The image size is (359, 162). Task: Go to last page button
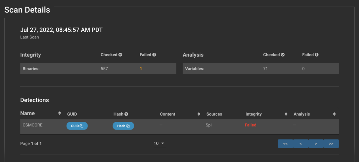click(x=331, y=144)
